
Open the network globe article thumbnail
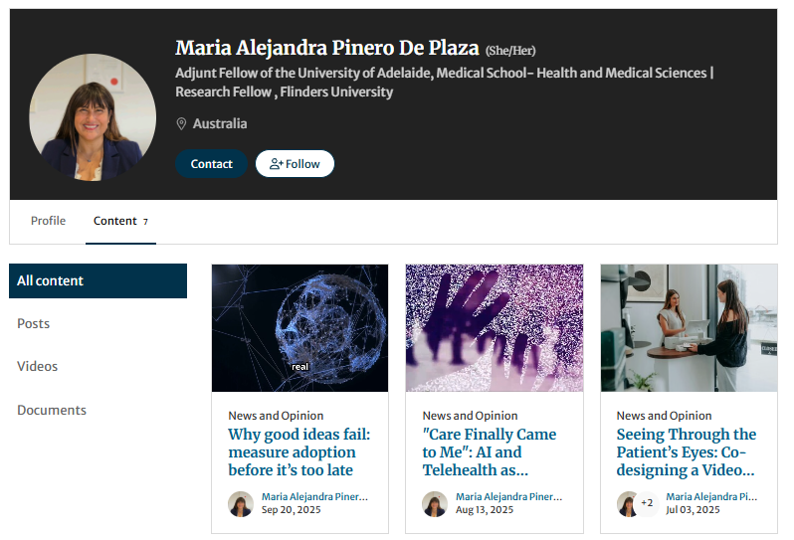point(299,327)
